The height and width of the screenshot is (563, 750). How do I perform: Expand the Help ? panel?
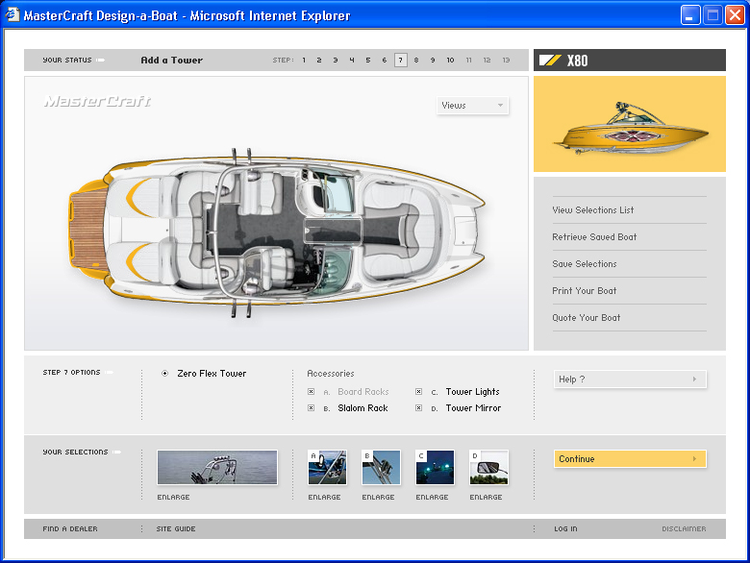tap(630, 379)
